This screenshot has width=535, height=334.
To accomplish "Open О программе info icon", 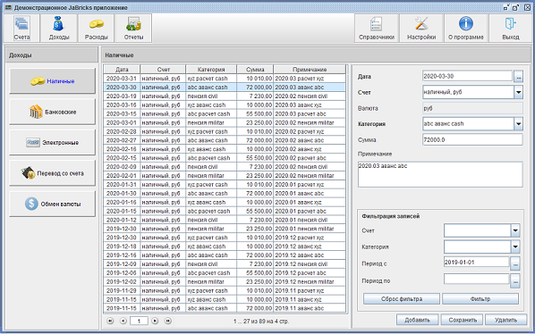I will click(466, 28).
